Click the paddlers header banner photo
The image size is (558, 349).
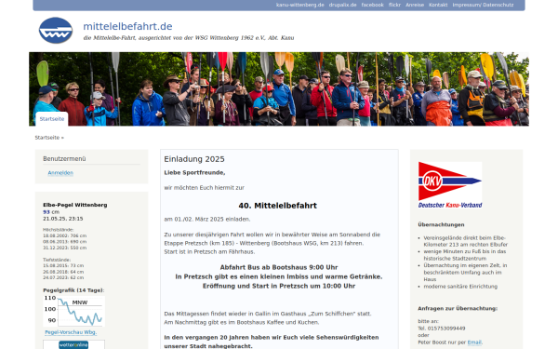279,89
